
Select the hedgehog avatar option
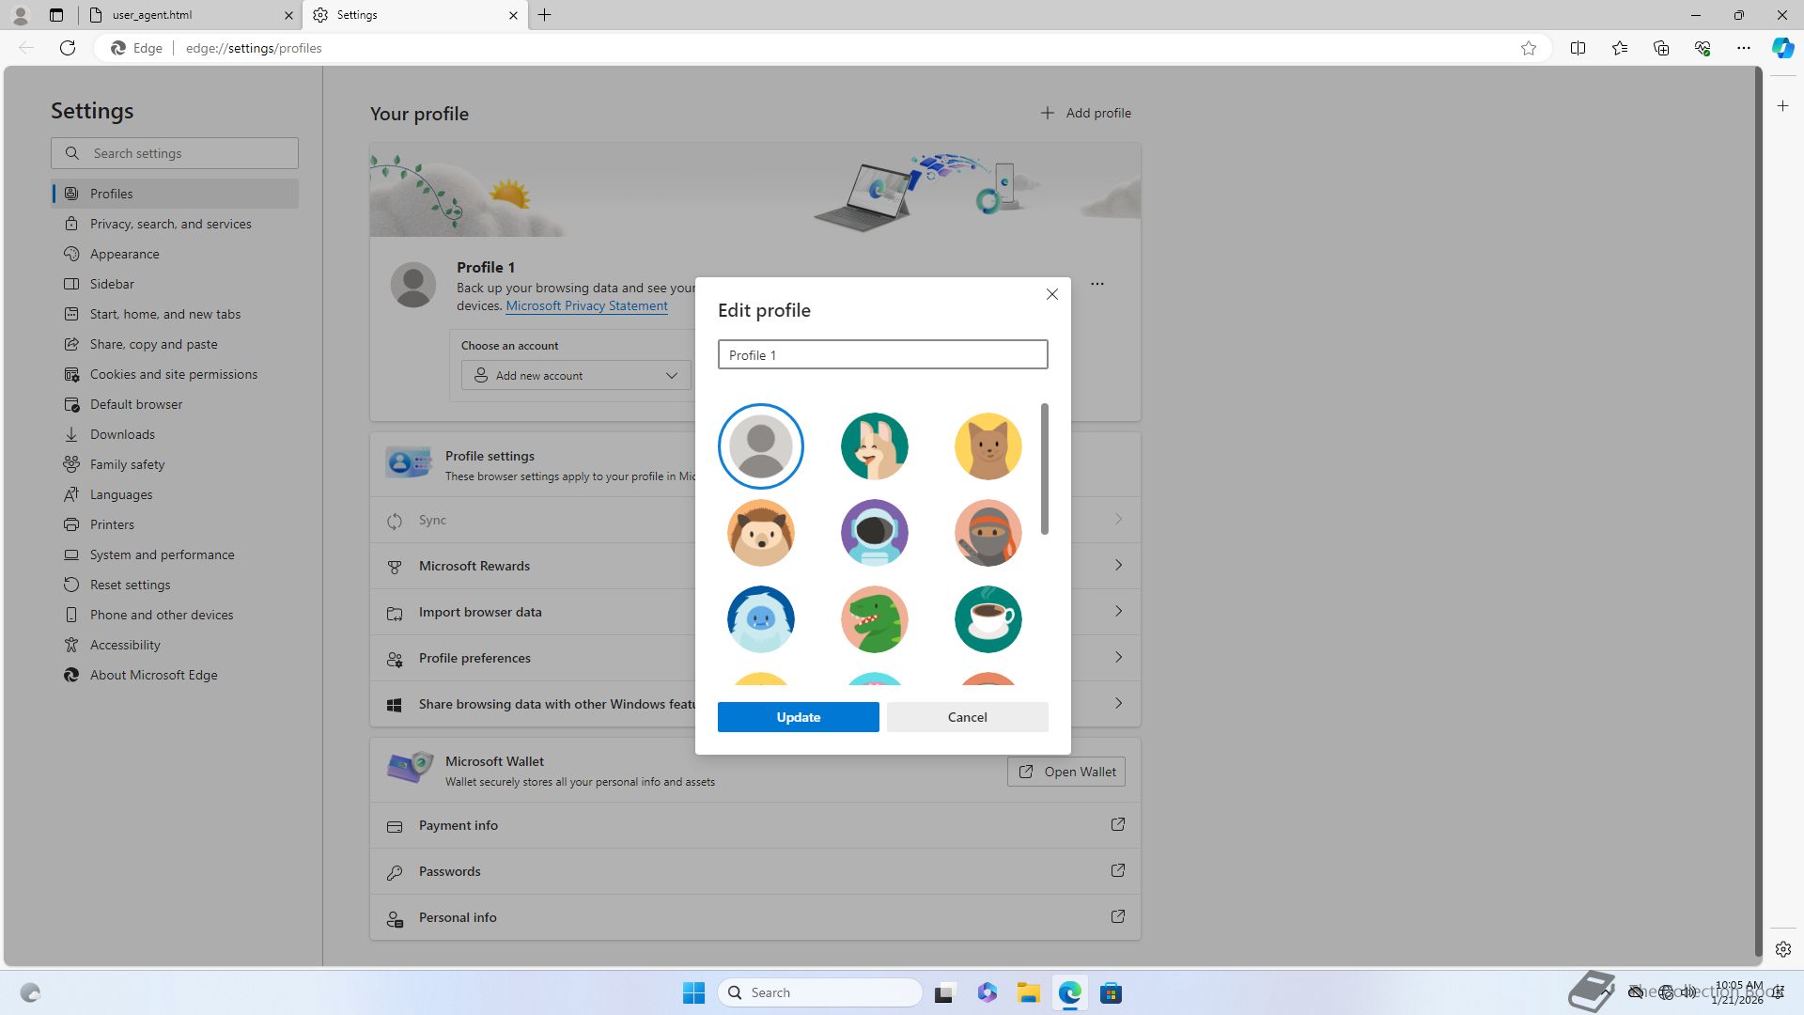click(760, 532)
